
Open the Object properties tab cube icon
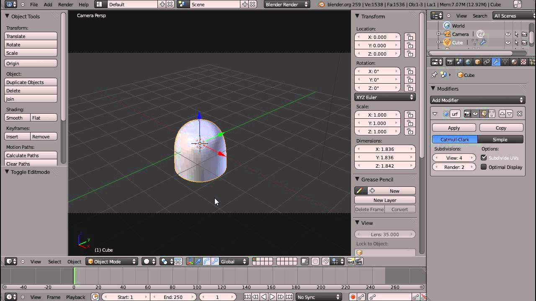coord(477,62)
